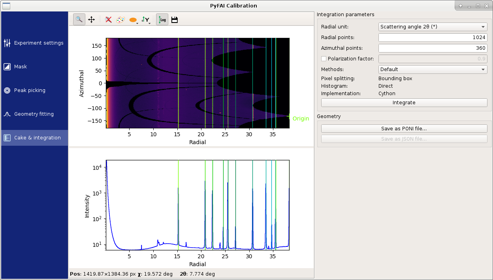Click the Peak picking rings icon
The image size is (493, 280).
[7, 90]
